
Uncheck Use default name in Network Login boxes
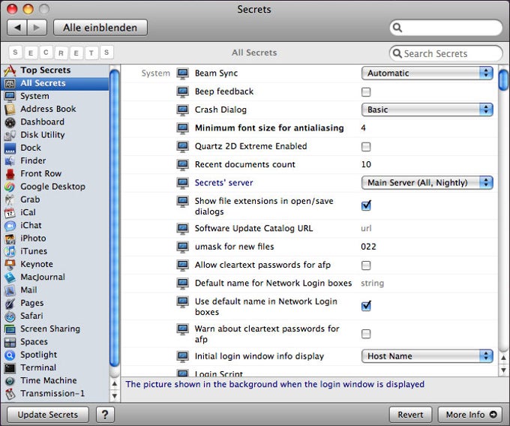pyautogui.click(x=366, y=306)
